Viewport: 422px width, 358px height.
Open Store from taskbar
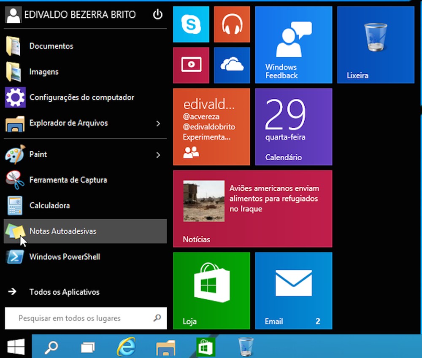click(x=206, y=347)
